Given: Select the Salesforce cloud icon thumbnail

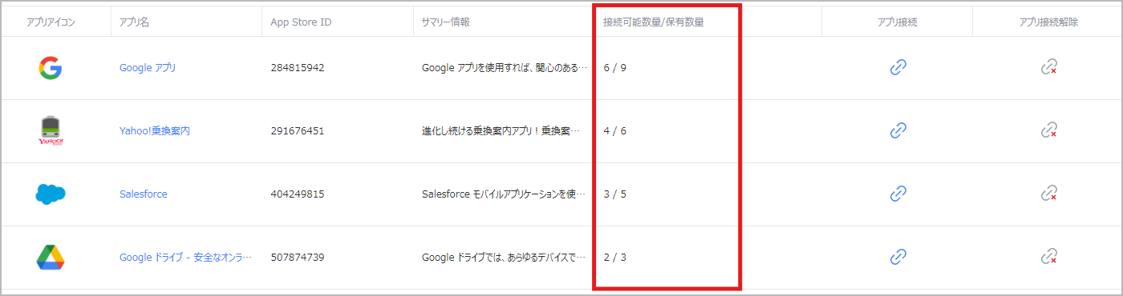Looking at the screenshot, I should (x=51, y=194).
